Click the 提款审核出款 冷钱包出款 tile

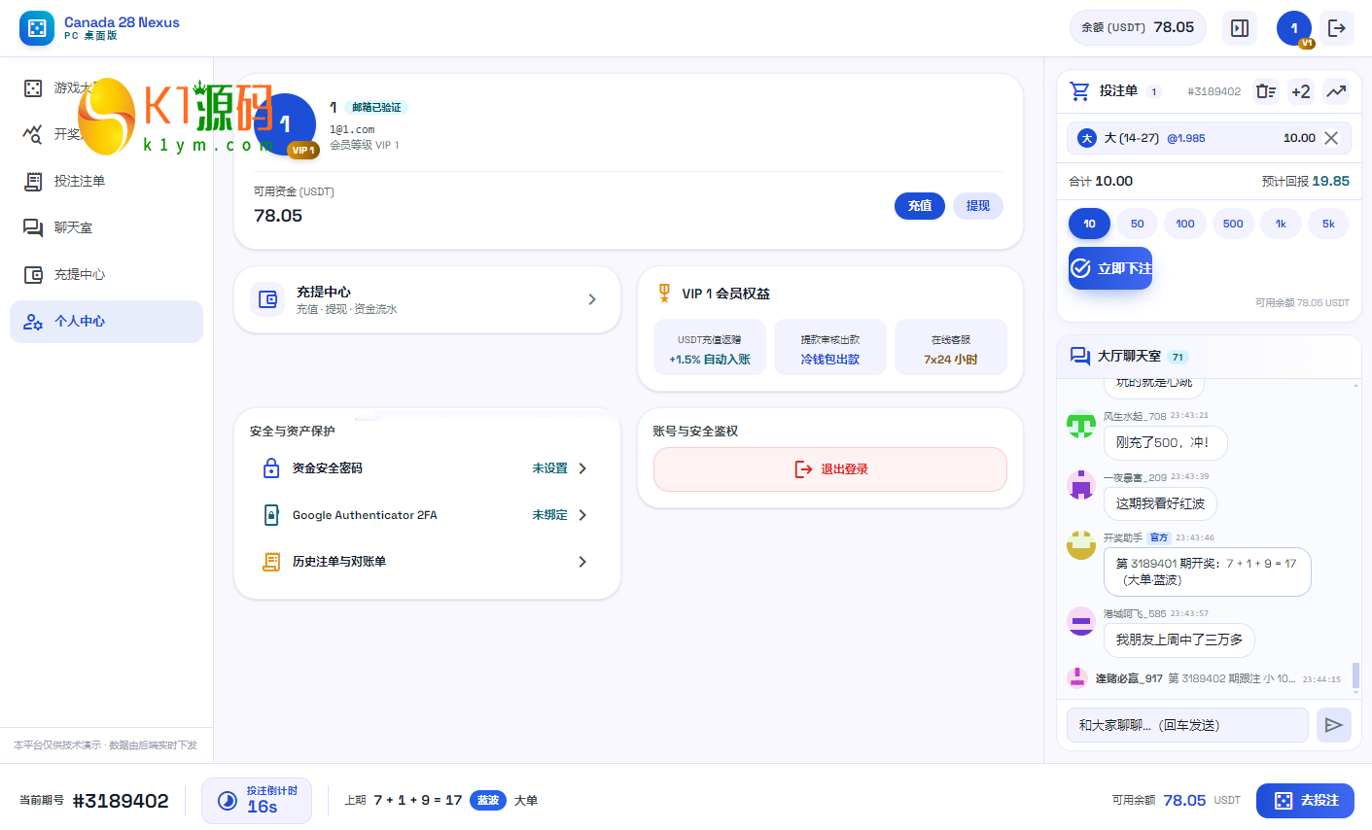[x=830, y=347]
